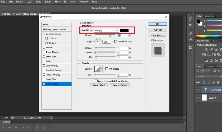Screen dimensions: 222x132
Task: Open the Normal blending mode dropdown
Action: coord(207,76)
